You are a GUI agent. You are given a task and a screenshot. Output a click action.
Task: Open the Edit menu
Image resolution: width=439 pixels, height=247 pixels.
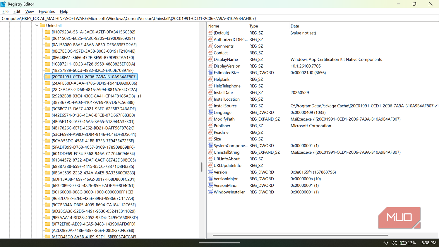17,11
